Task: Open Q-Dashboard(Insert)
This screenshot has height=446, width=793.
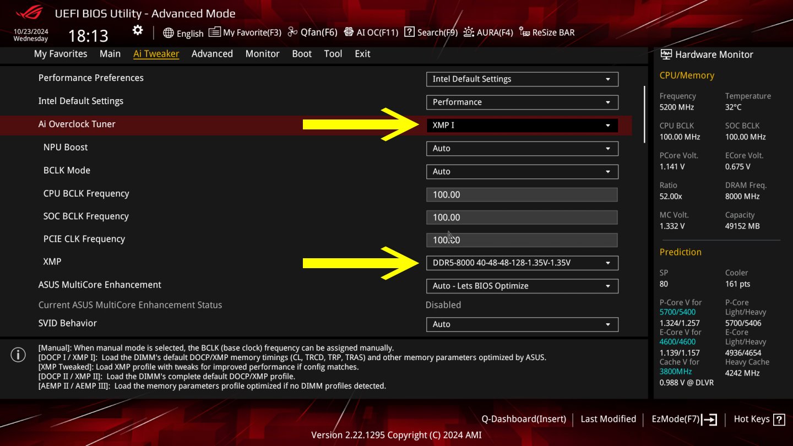Action: coord(524,419)
